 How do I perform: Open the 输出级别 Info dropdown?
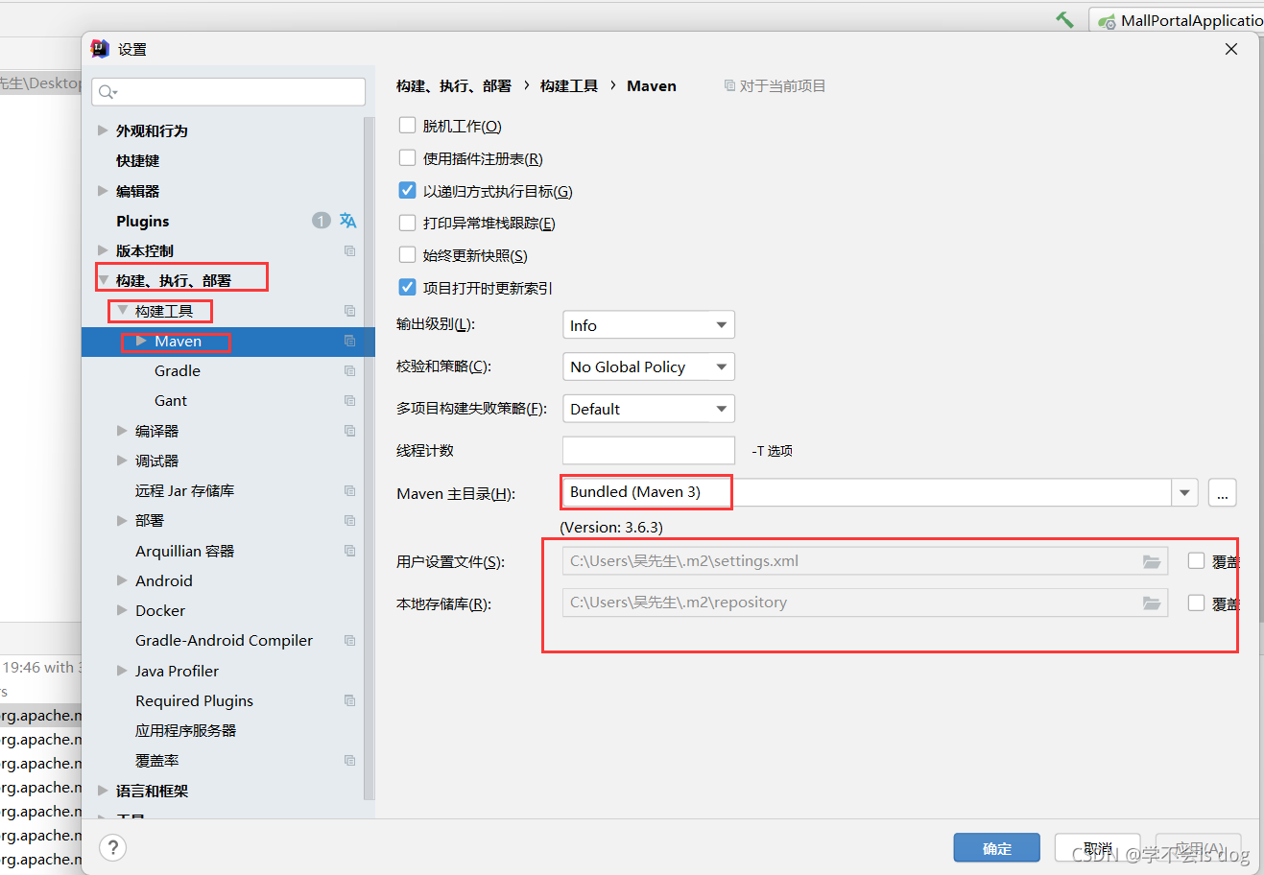(648, 324)
